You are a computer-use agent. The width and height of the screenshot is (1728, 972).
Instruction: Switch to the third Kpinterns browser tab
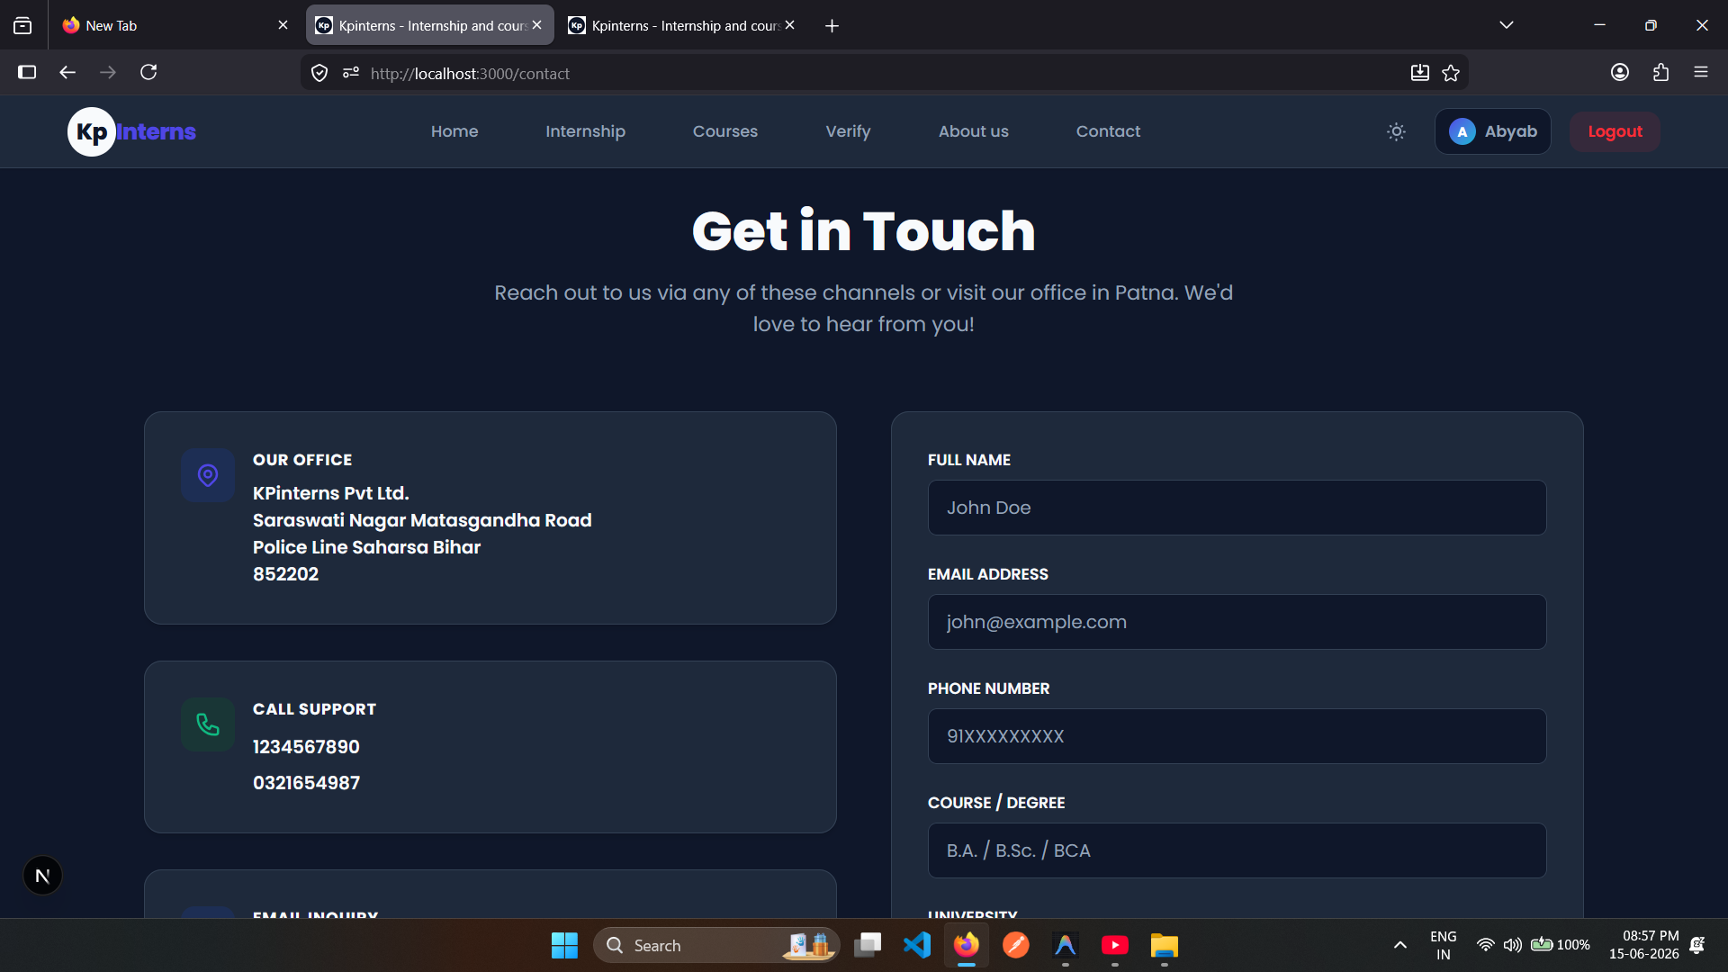tap(681, 25)
